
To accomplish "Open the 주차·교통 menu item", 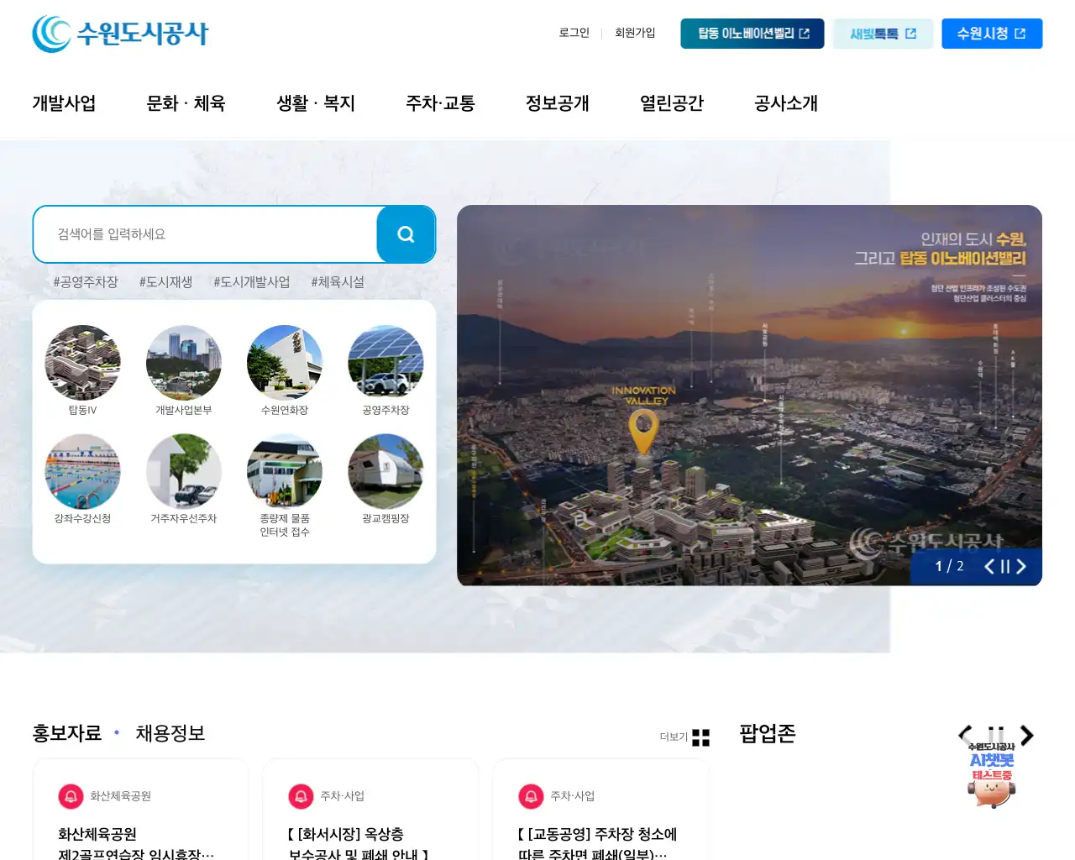I will 440,103.
